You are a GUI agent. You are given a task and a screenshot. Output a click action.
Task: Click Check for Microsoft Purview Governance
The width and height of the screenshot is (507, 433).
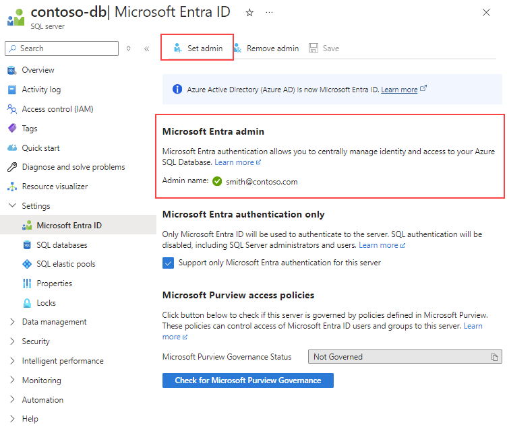point(248,380)
